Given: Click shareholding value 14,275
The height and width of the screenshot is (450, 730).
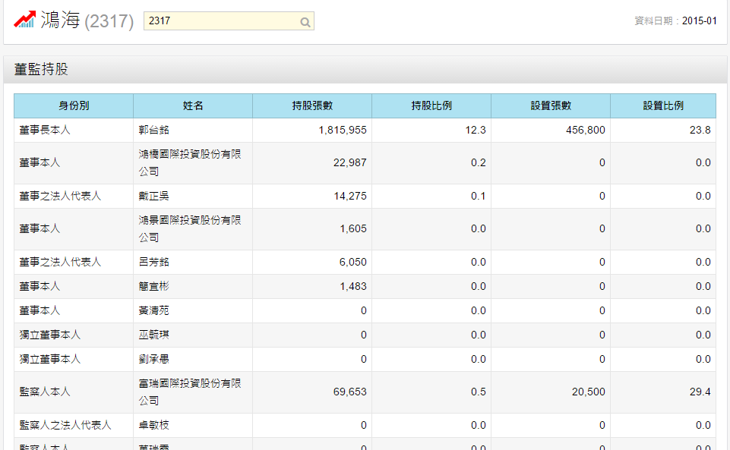Looking at the screenshot, I should 349,197.
